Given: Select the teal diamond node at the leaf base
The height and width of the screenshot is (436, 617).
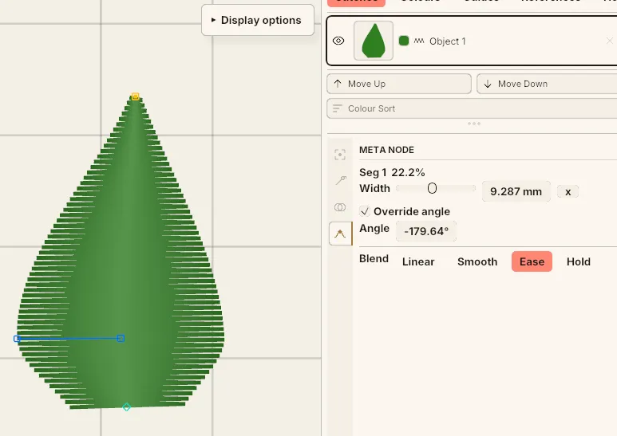Looking at the screenshot, I should pyautogui.click(x=126, y=407).
